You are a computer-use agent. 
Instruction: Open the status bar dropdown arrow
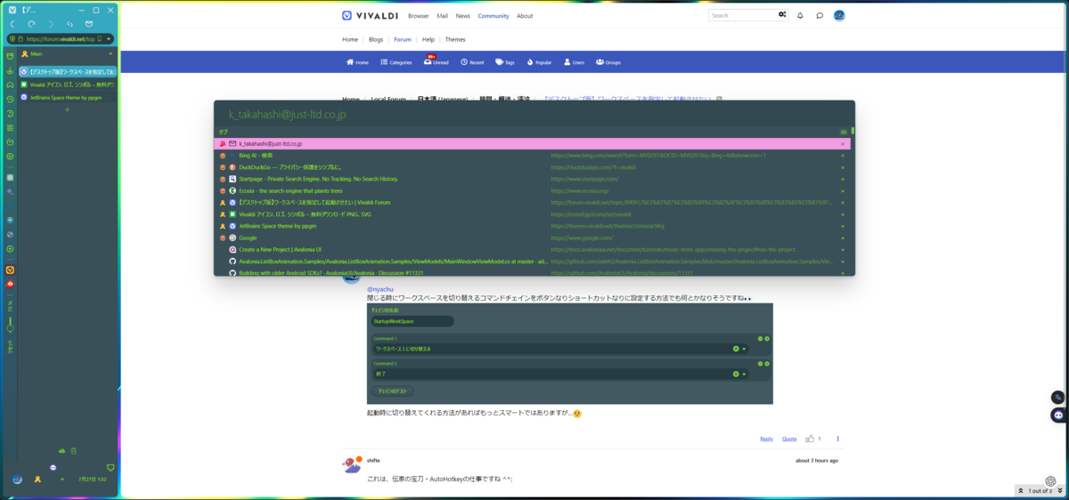pyautogui.click(x=62, y=480)
